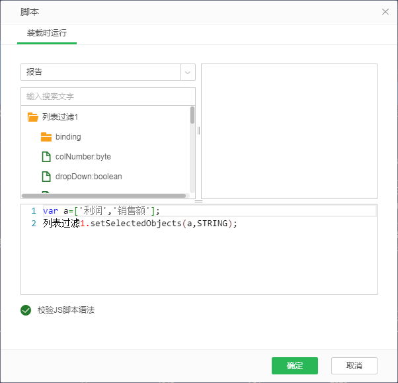
Task: Click code line 2 setSelectedObjects call
Action: coord(140,224)
